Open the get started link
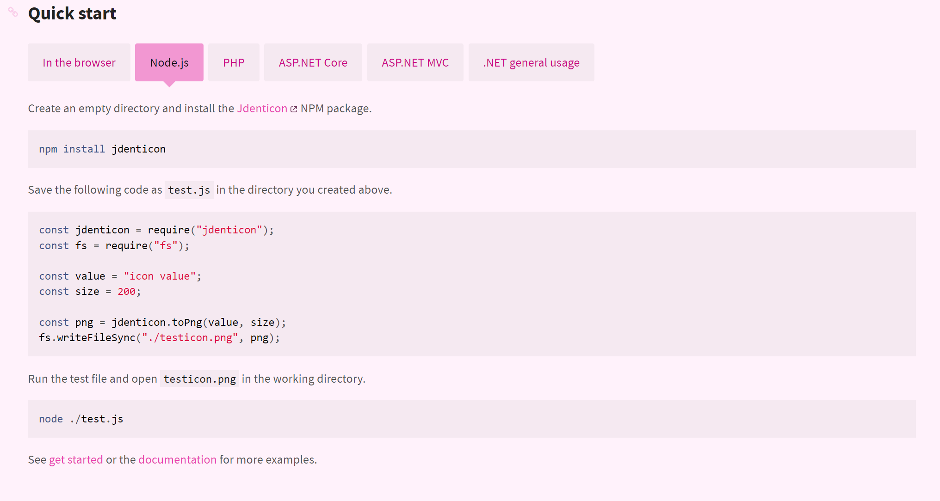Viewport: 940px width, 501px height. (76, 459)
